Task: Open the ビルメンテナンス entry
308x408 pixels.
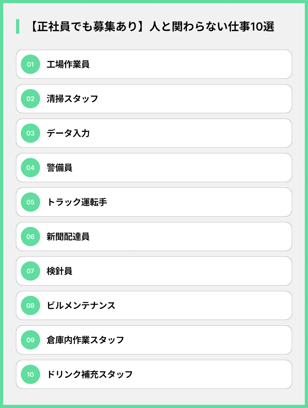Action: click(81, 305)
